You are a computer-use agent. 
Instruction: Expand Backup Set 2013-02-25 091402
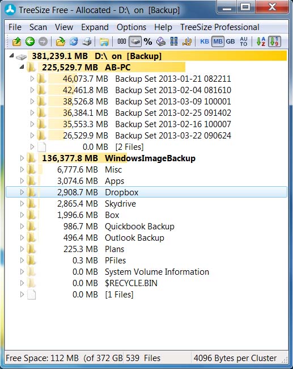32,112
